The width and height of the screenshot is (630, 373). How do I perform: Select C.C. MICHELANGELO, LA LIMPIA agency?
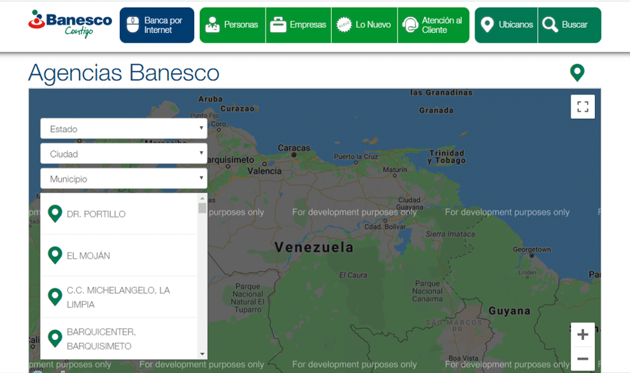pyautogui.click(x=119, y=297)
